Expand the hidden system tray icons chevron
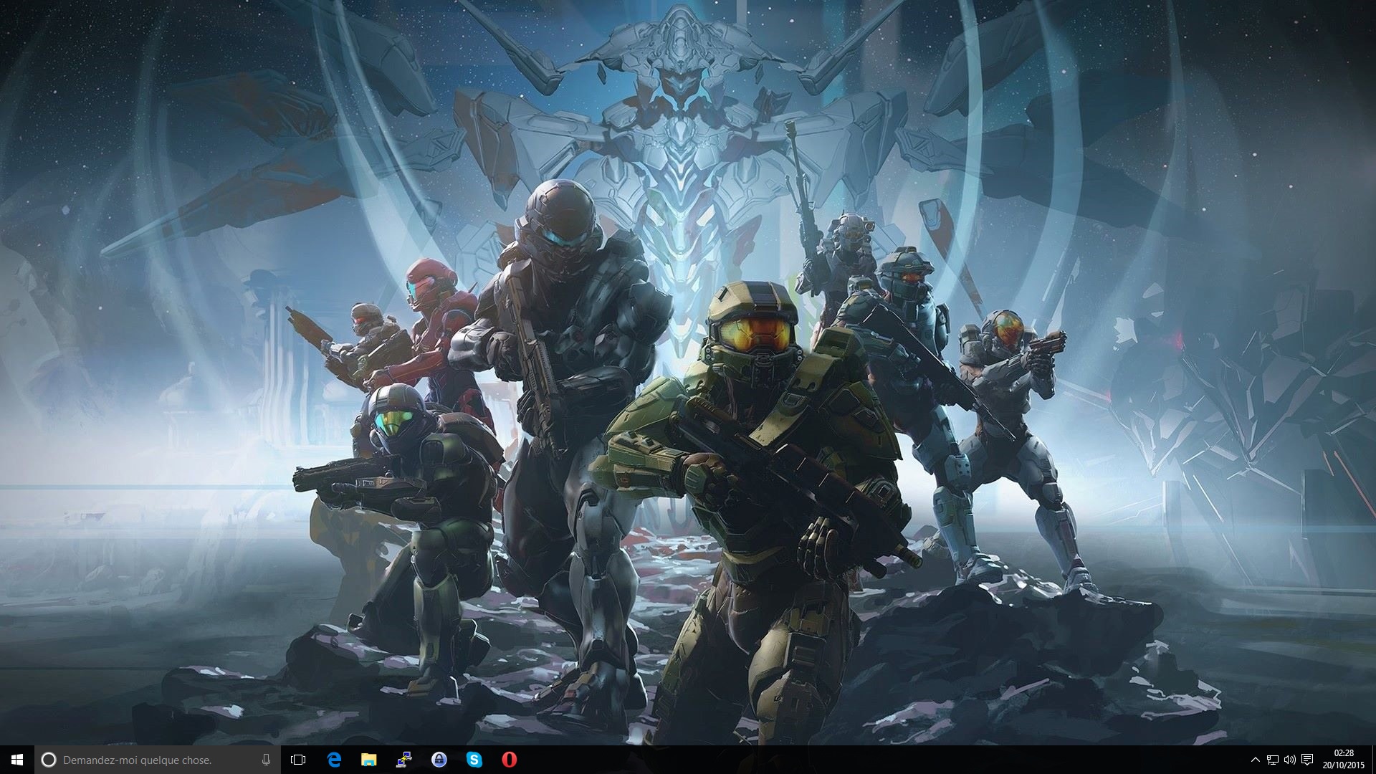1376x774 pixels. click(x=1255, y=760)
